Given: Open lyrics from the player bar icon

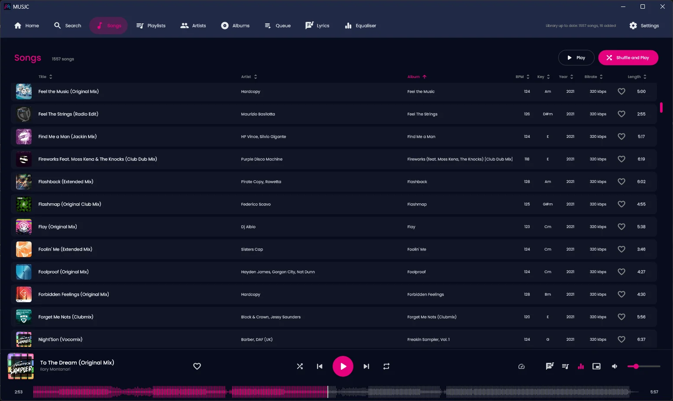Looking at the screenshot, I should click(x=550, y=366).
